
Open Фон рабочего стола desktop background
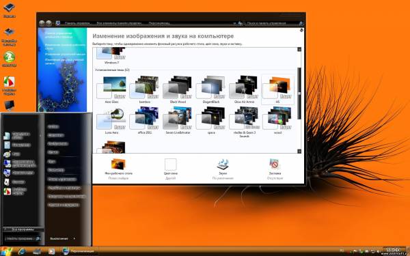(118, 165)
